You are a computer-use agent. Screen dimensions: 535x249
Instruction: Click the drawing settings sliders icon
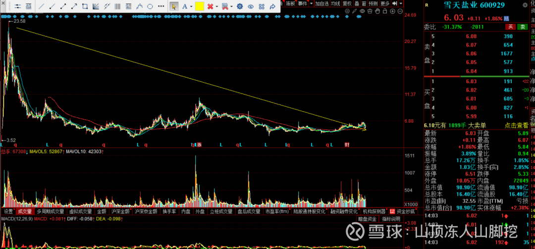click(17, 6)
